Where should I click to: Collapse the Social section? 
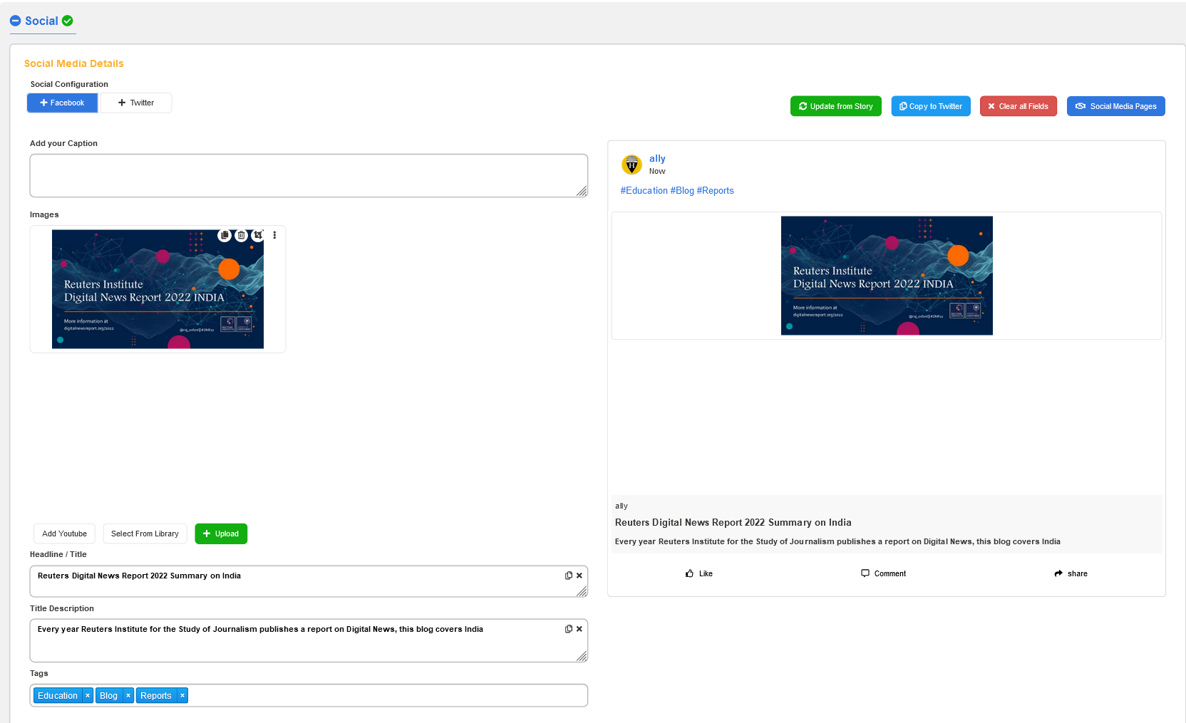click(15, 21)
